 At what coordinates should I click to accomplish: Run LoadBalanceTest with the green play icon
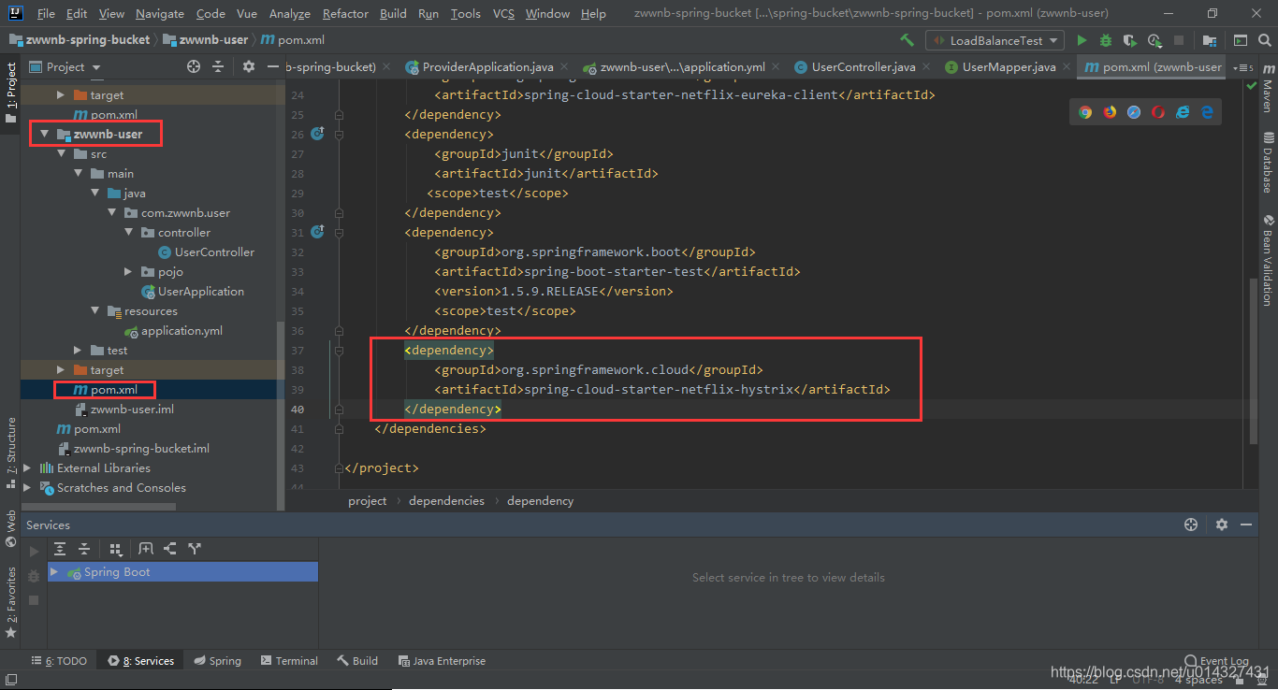point(1082,40)
